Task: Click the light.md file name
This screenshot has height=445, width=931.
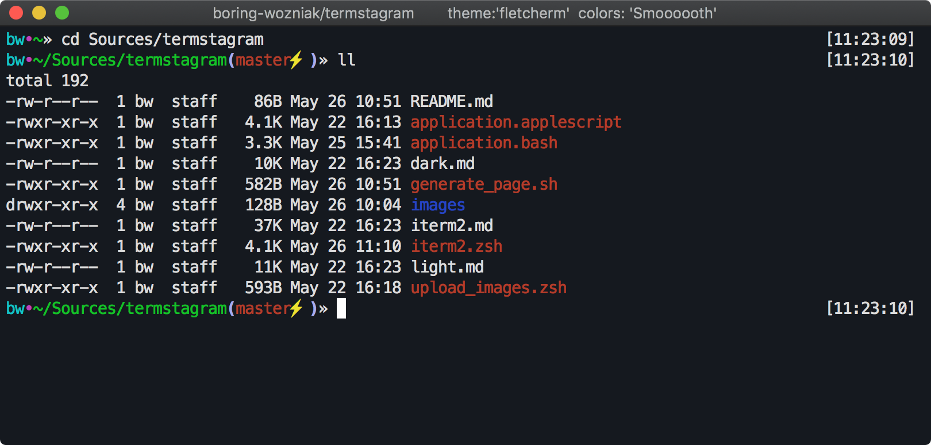Action: point(447,267)
